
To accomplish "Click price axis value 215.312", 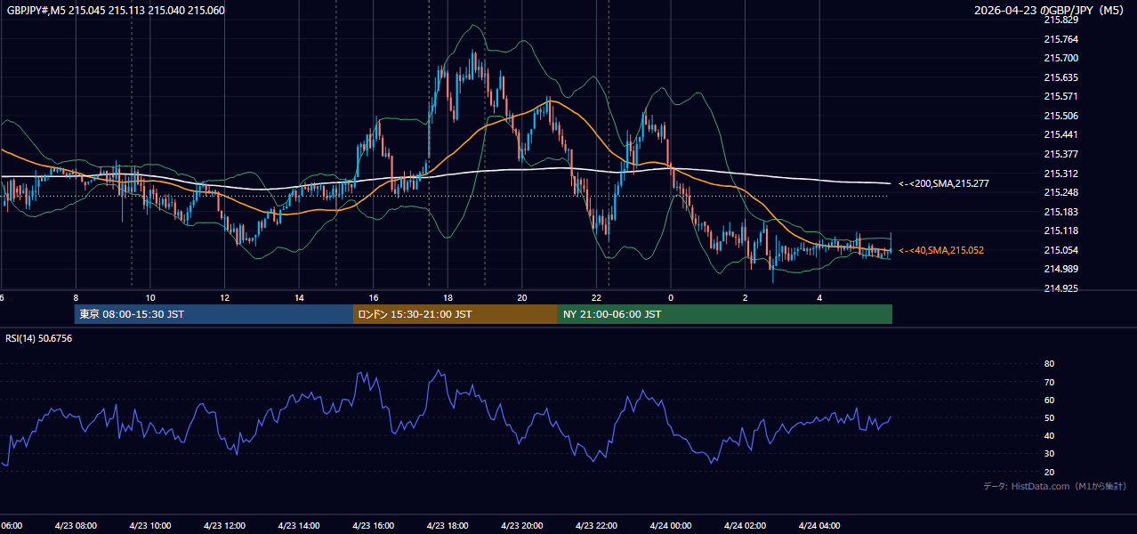I will pyautogui.click(x=1060, y=174).
